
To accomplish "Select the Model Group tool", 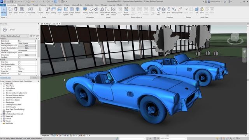I will (x=113, y=11).
